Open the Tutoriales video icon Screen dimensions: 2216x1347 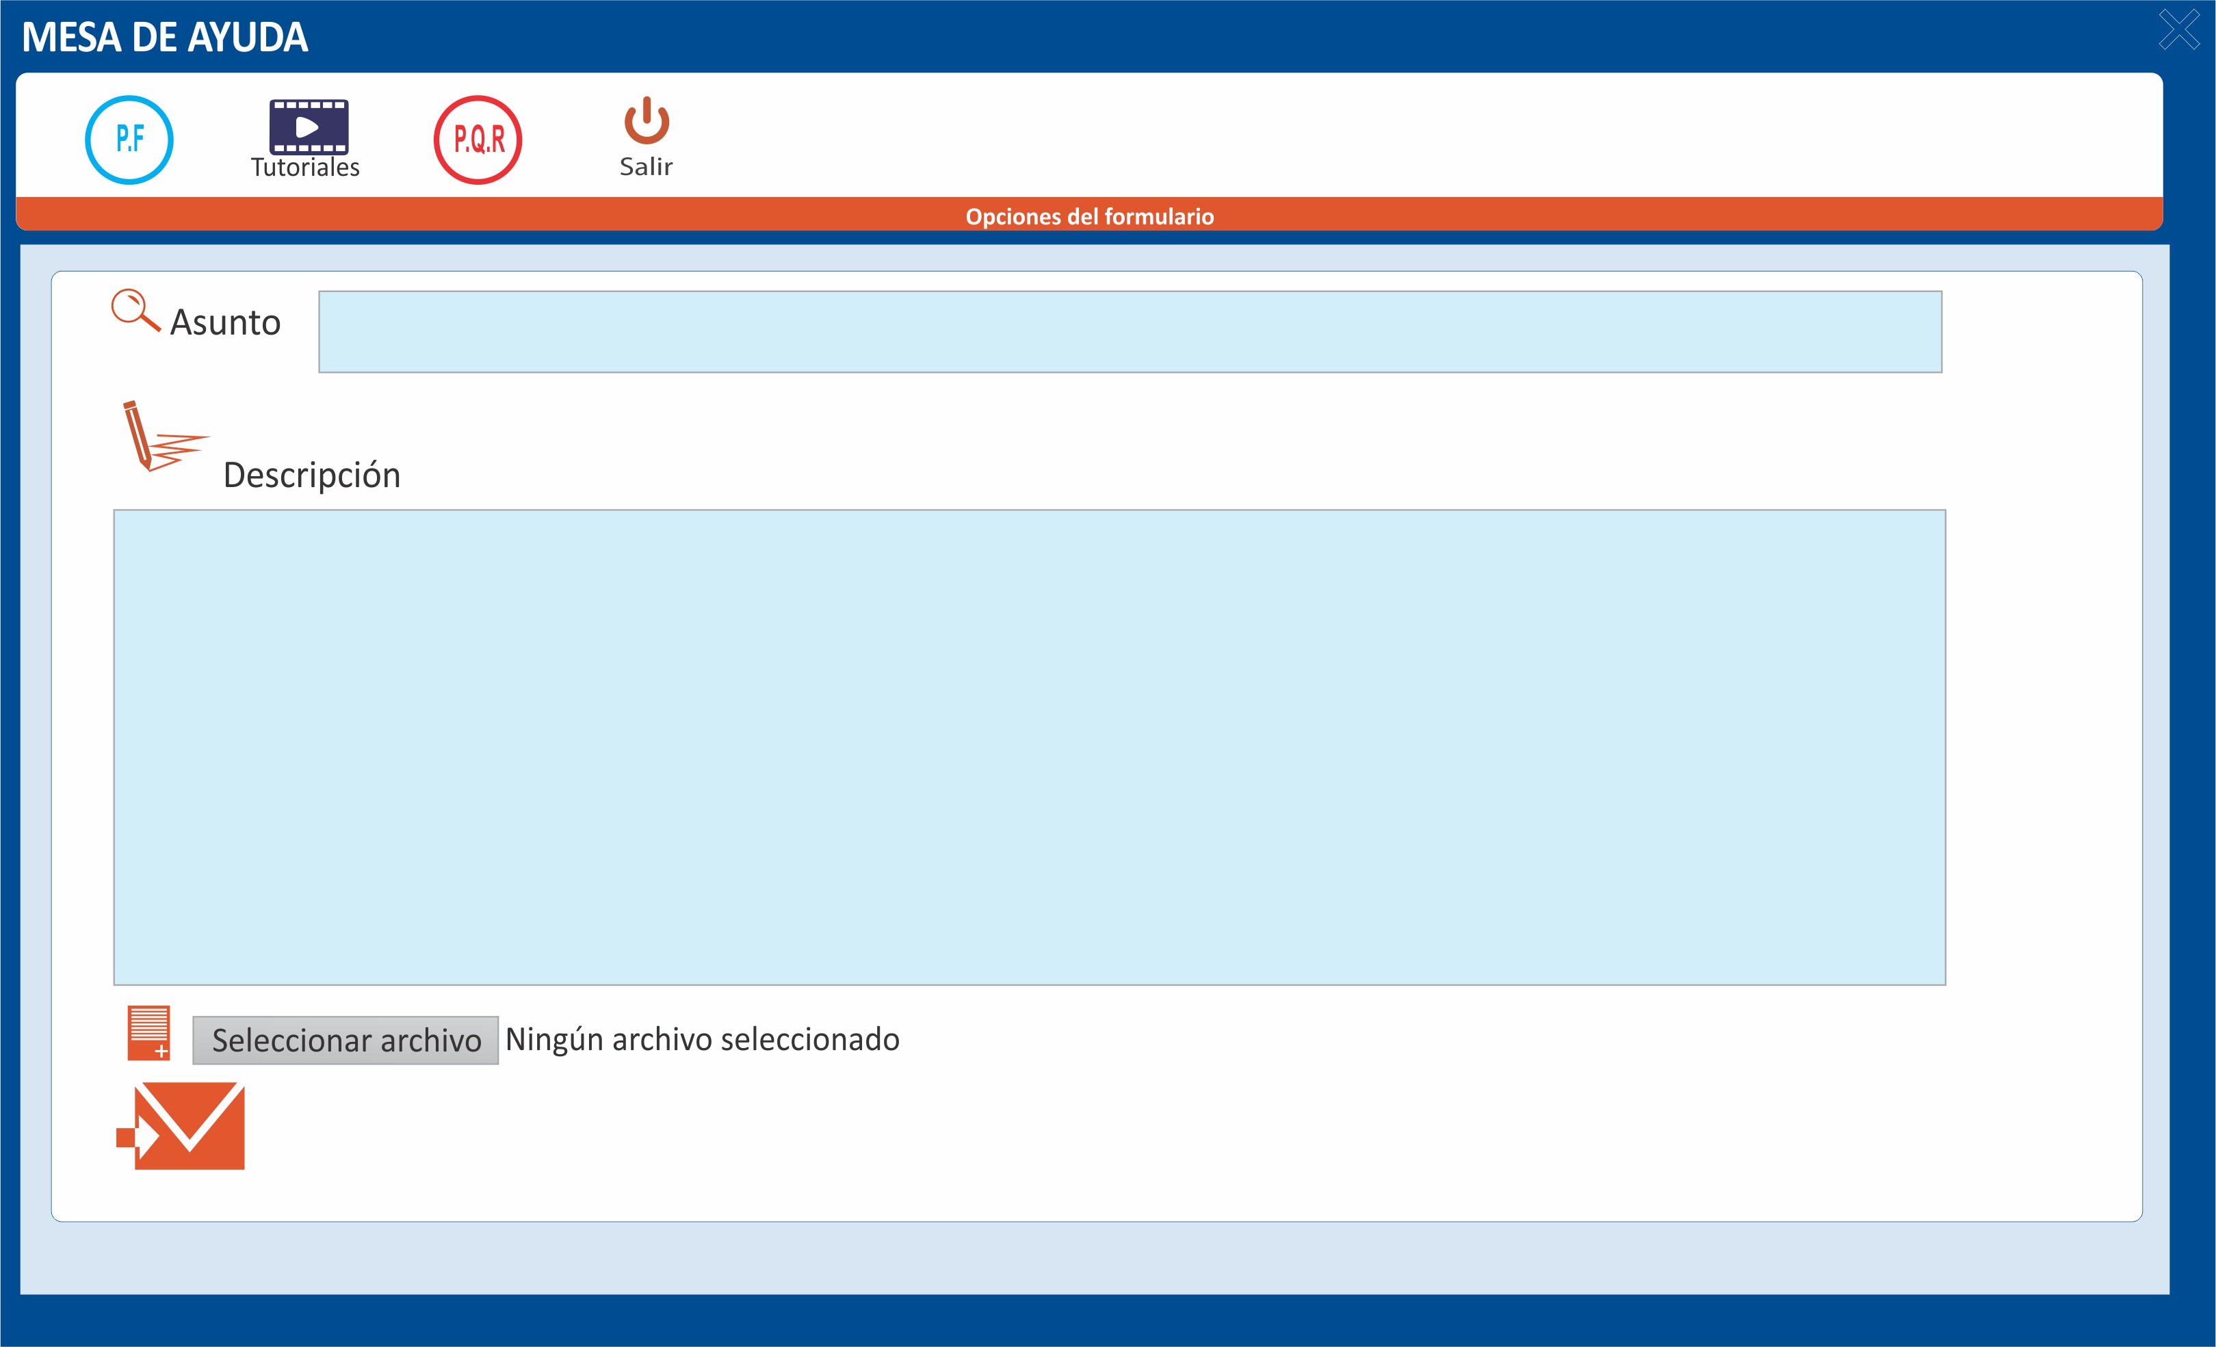coord(309,127)
